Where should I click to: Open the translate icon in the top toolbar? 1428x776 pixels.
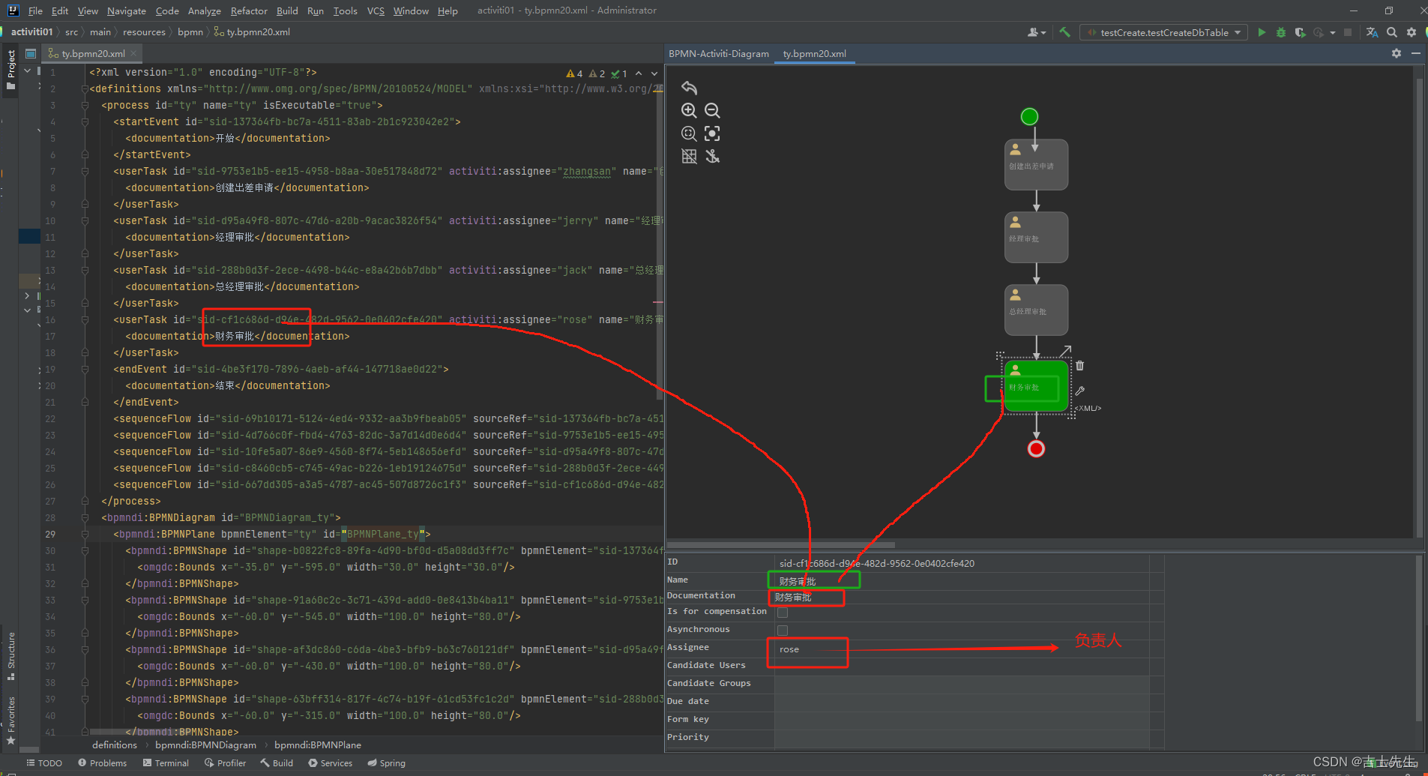click(x=1372, y=32)
